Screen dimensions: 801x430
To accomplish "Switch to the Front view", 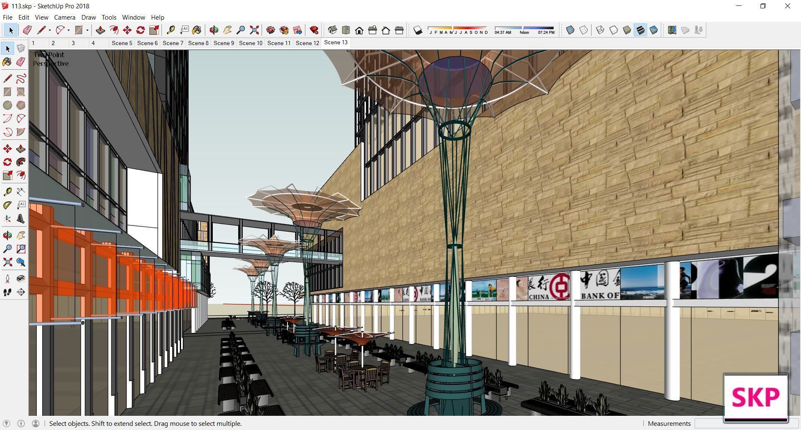I will tap(359, 30).
